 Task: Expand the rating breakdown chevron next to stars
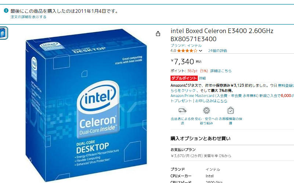pyautogui.click(x=201, y=51)
